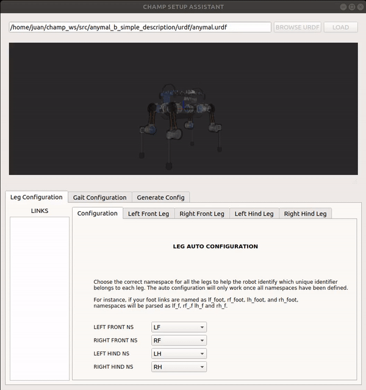Click the RIGHT HIND NS label
This screenshot has width=366, height=390.
(113, 367)
